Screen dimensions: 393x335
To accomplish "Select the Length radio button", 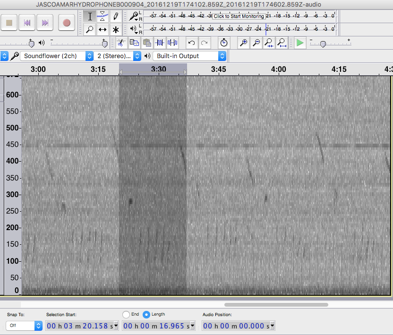I will [x=146, y=314].
